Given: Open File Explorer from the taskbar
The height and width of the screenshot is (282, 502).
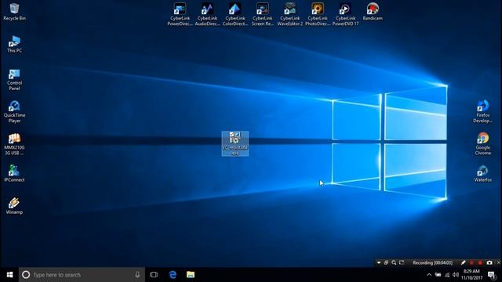Looking at the screenshot, I should point(191,275).
